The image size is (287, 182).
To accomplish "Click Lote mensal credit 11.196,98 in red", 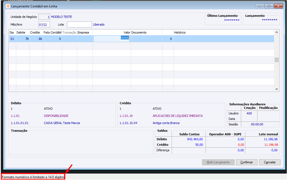I will coord(271,145).
